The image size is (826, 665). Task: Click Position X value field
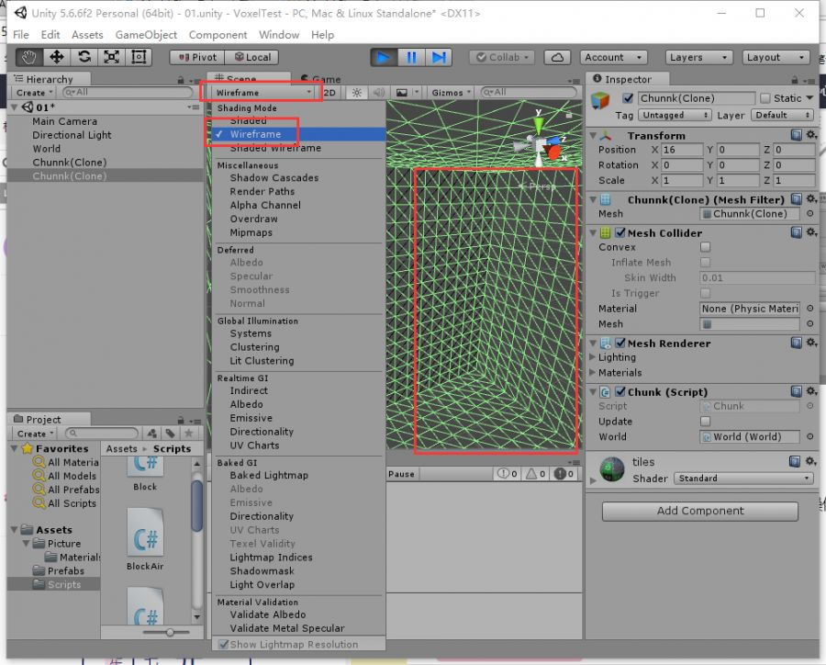[682, 150]
